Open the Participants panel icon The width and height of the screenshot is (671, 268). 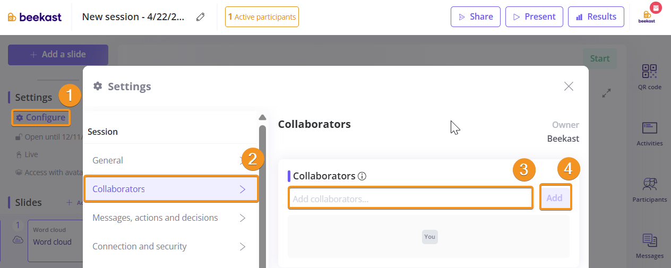[x=650, y=185]
